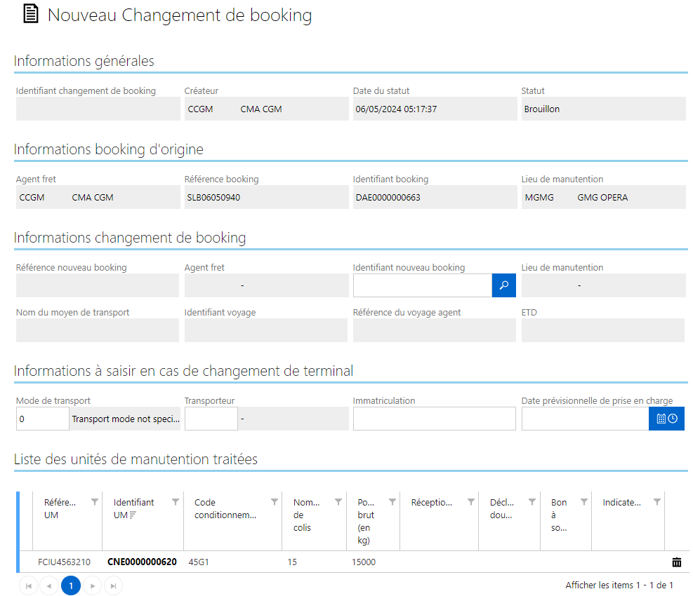The height and width of the screenshot is (596, 693).
Task: Click the booking reference SLB06050940
Action: point(213,197)
